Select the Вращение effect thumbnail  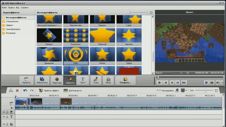click(49, 56)
